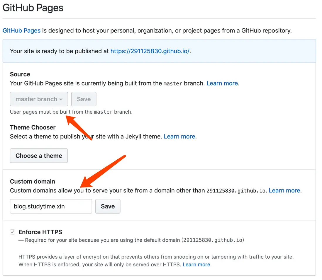322x280 pixels.
Task: Click the "User pages must be built" note
Action: pos(71,112)
